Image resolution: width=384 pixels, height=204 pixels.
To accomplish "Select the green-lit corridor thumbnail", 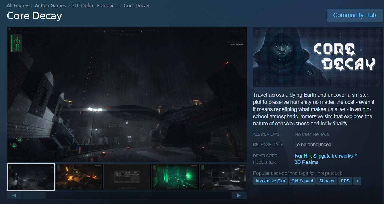I will point(175,177).
